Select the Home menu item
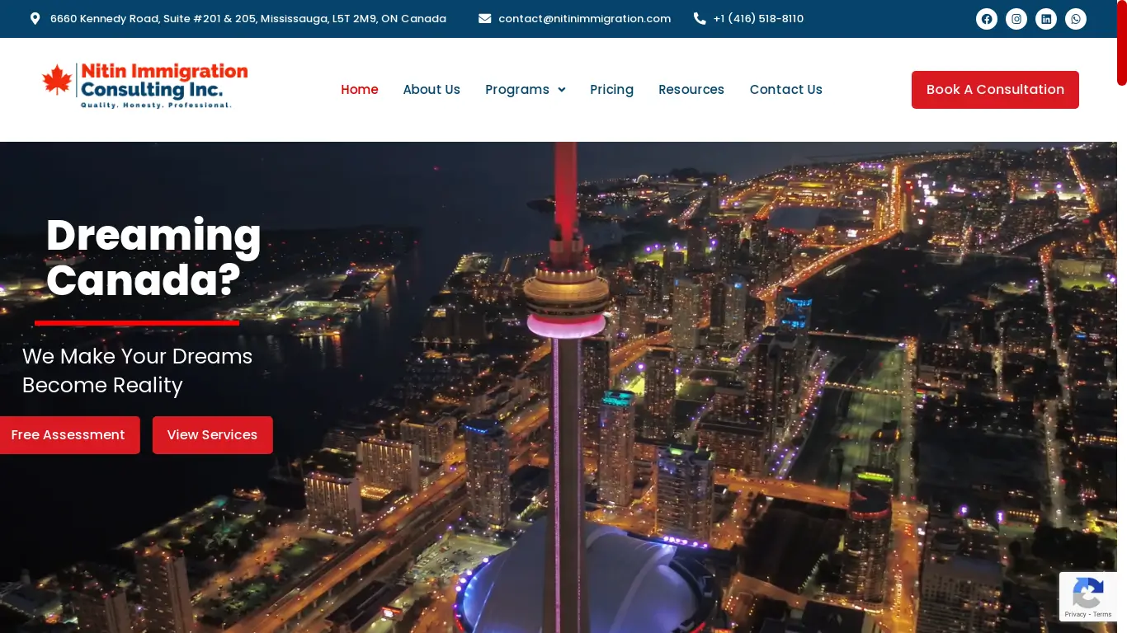 [360, 90]
